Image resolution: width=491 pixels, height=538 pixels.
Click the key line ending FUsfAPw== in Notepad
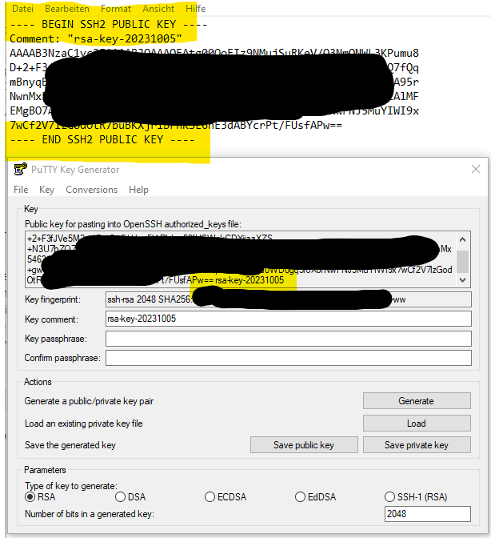pos(176,125)
